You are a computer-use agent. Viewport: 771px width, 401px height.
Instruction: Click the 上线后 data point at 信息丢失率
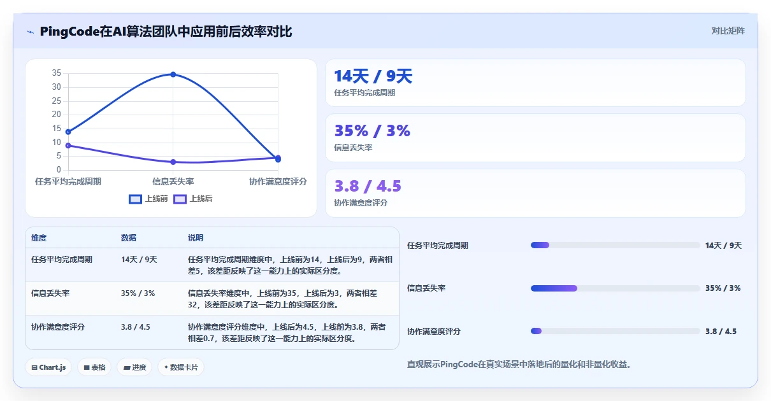point(173,162)
